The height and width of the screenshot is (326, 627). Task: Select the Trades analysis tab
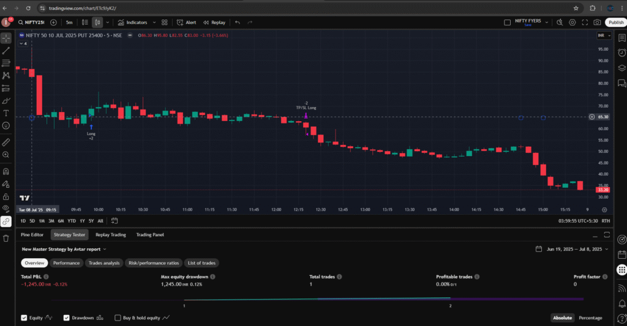pyautogui.click(x=104, y=263)
